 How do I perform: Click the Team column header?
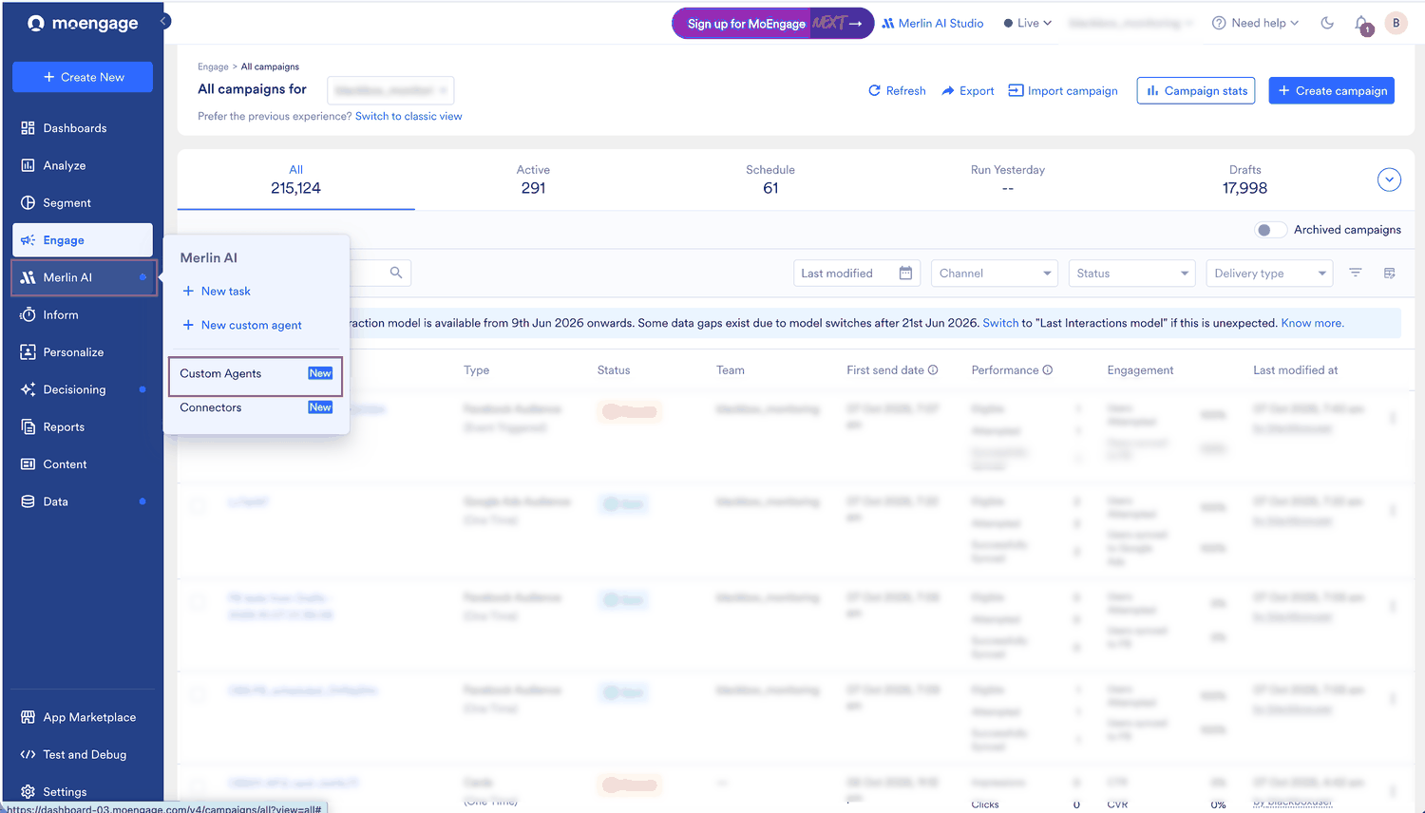731,370
